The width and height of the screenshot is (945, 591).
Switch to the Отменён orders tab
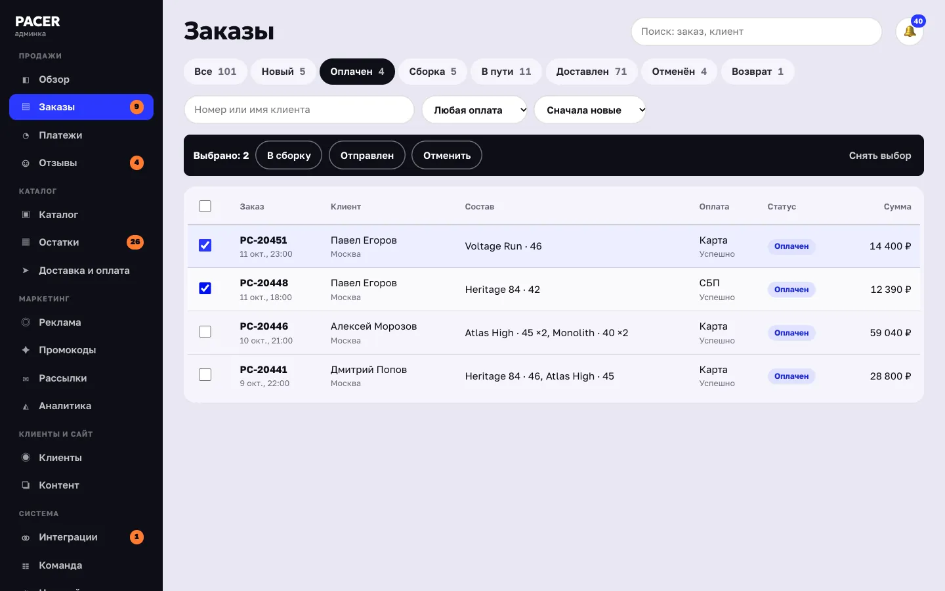pos(679,72)
